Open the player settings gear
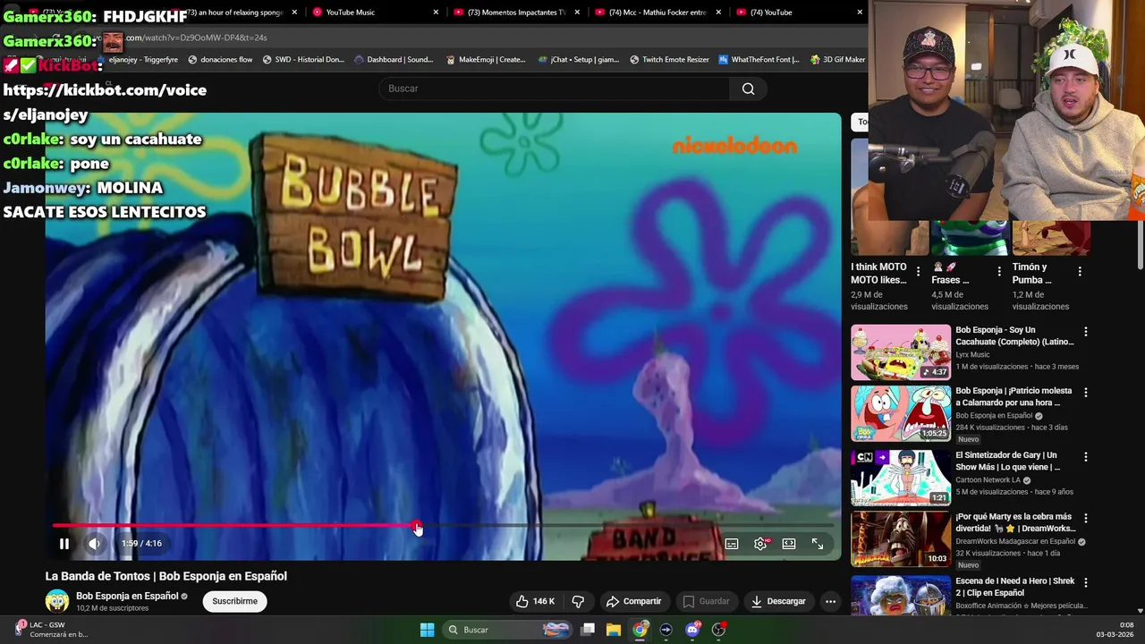 760,544
